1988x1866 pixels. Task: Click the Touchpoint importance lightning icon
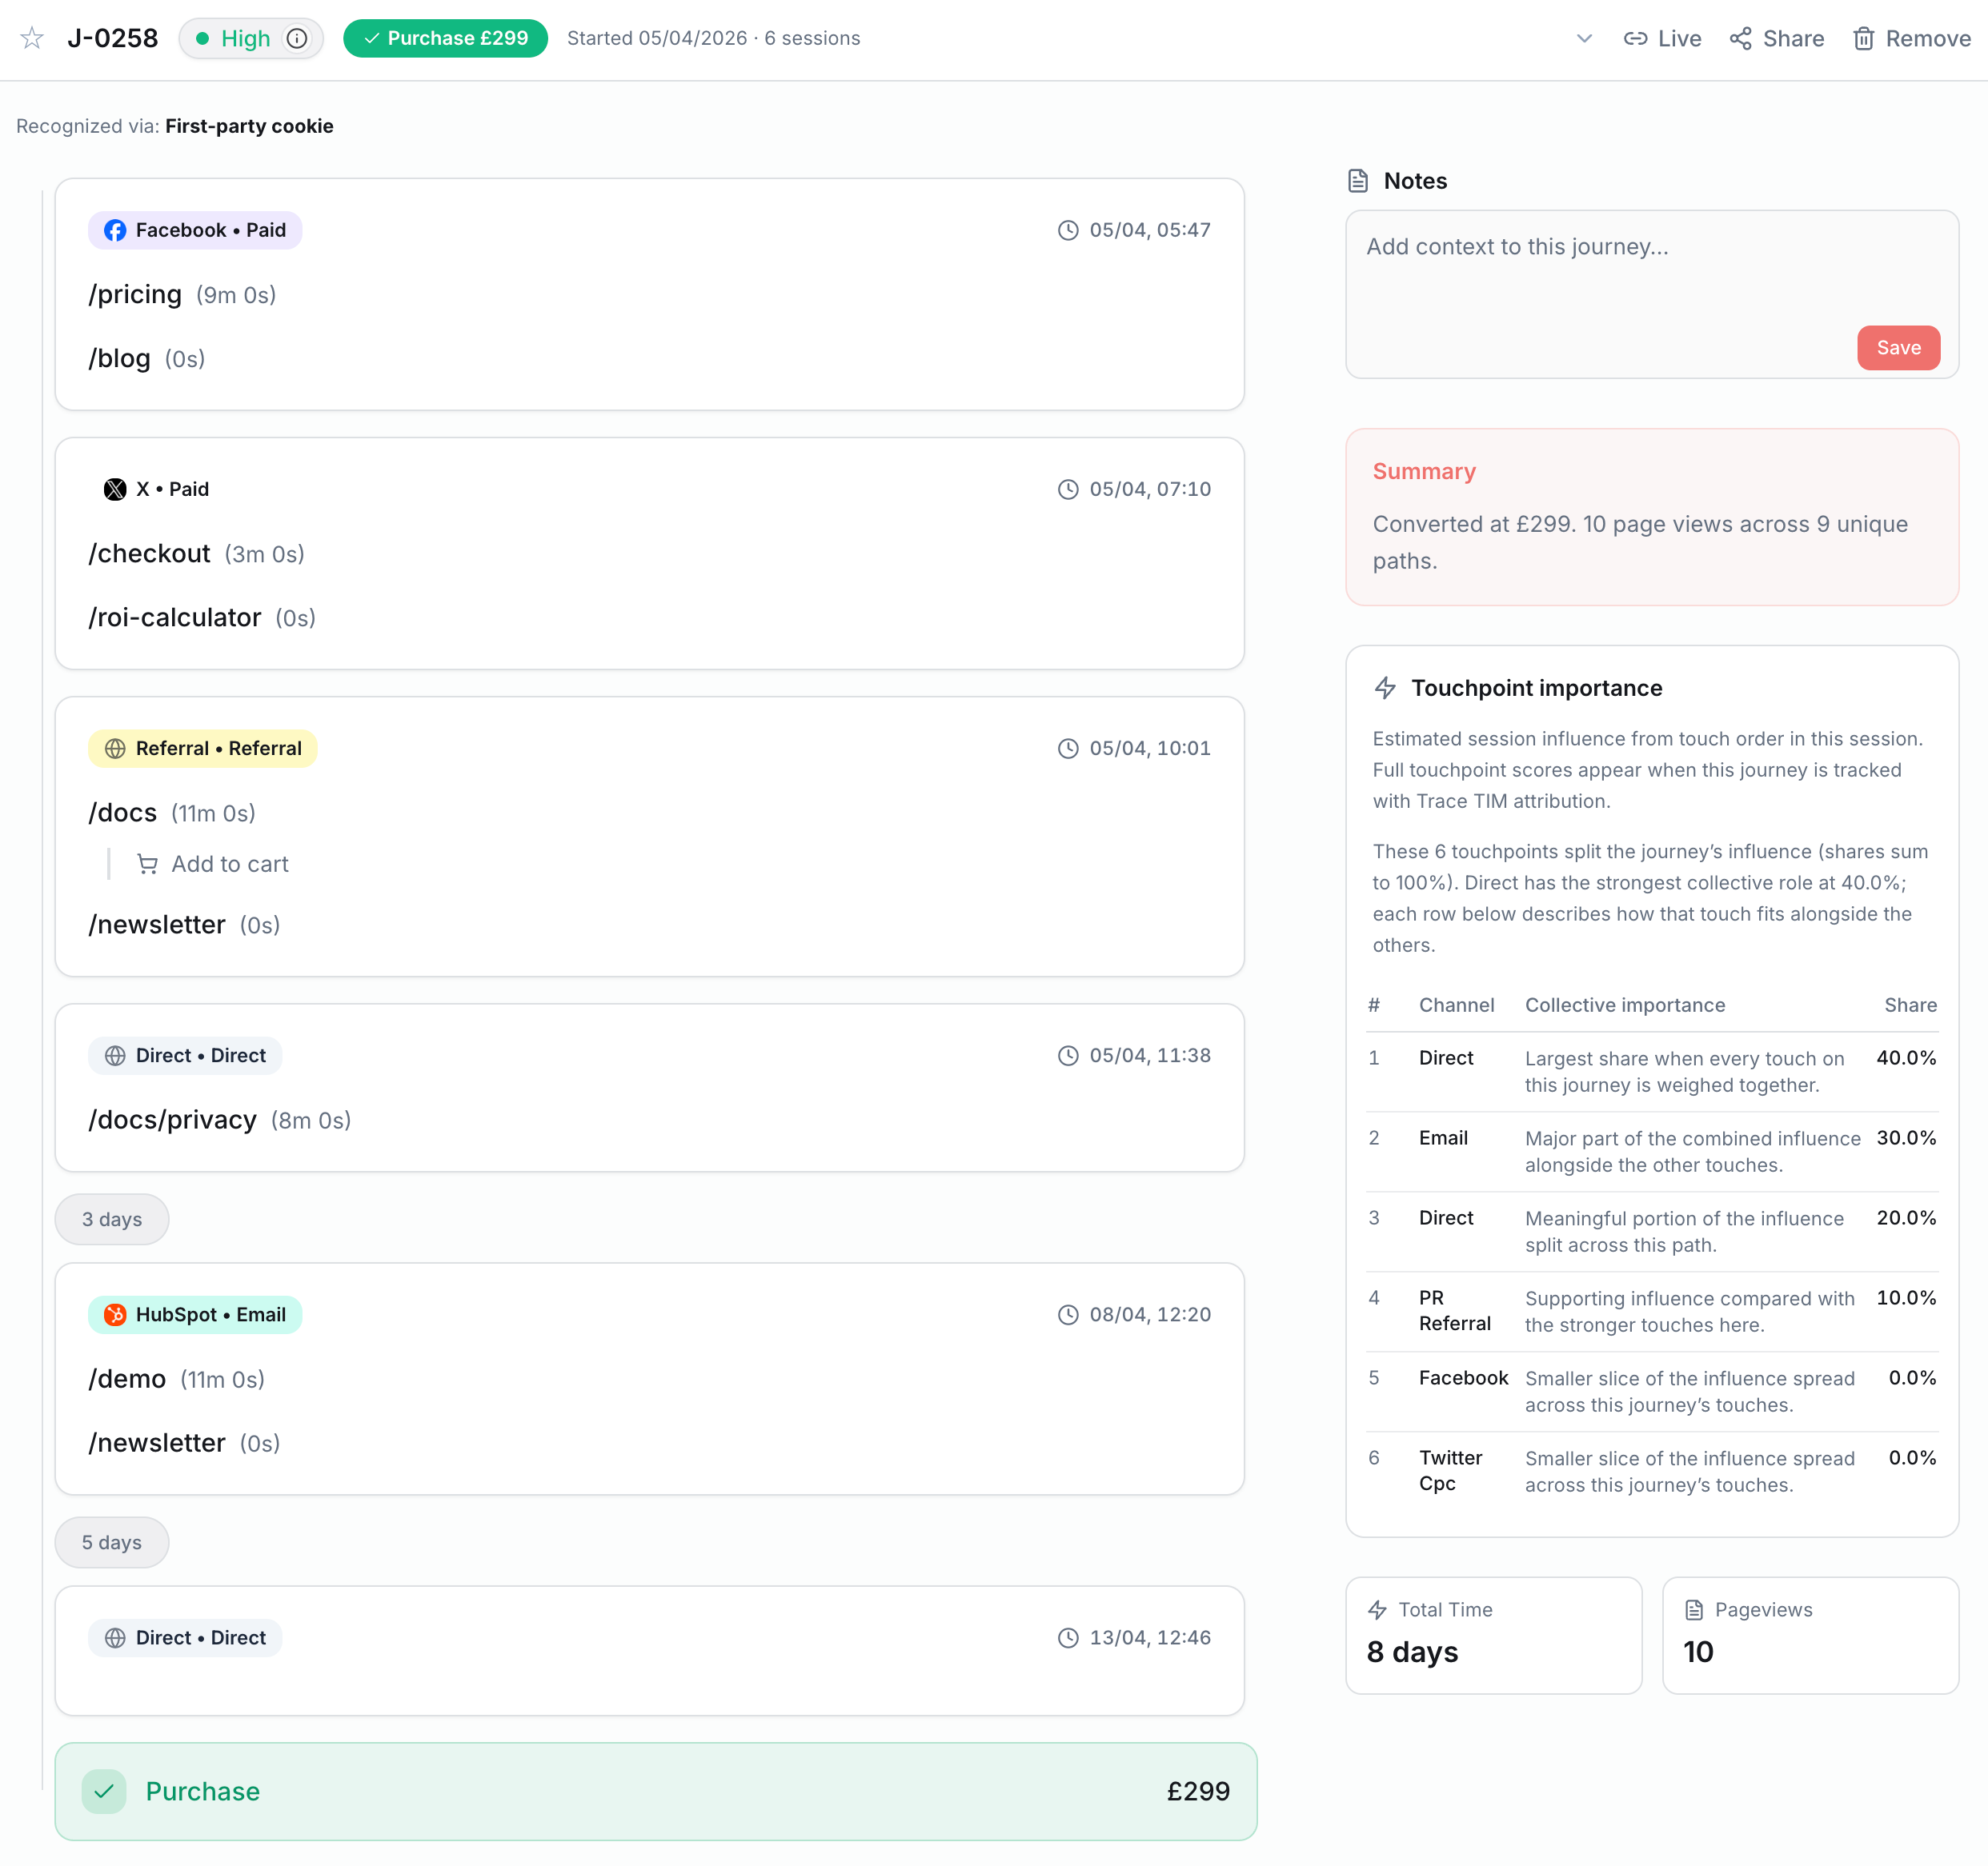pos(1385,688)
